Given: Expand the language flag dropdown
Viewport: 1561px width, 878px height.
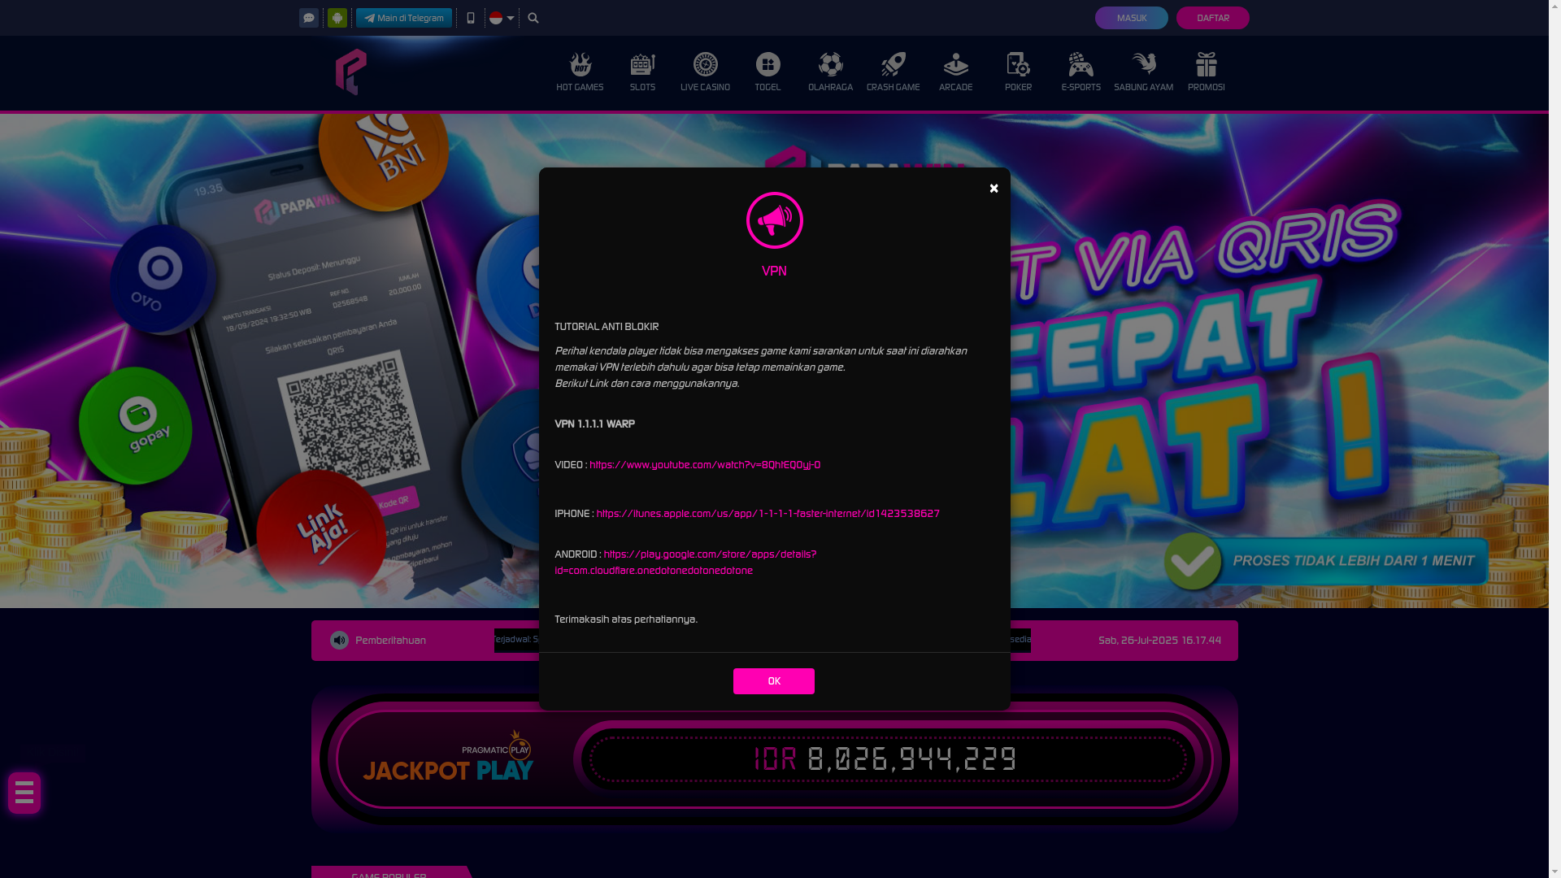Looking at the screenshot, I should point(502,18).
